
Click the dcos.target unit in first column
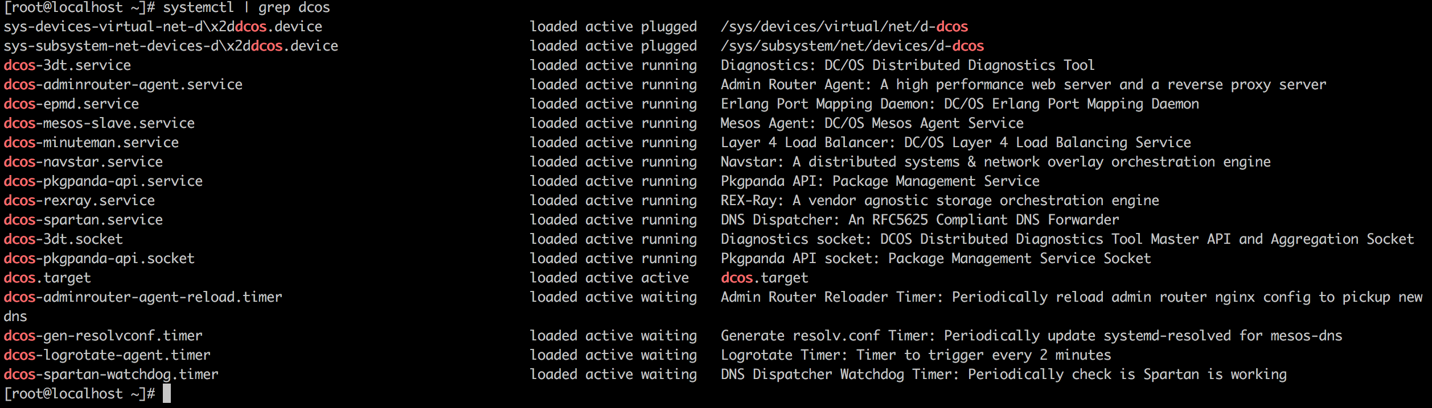click(x=47, y=278)
